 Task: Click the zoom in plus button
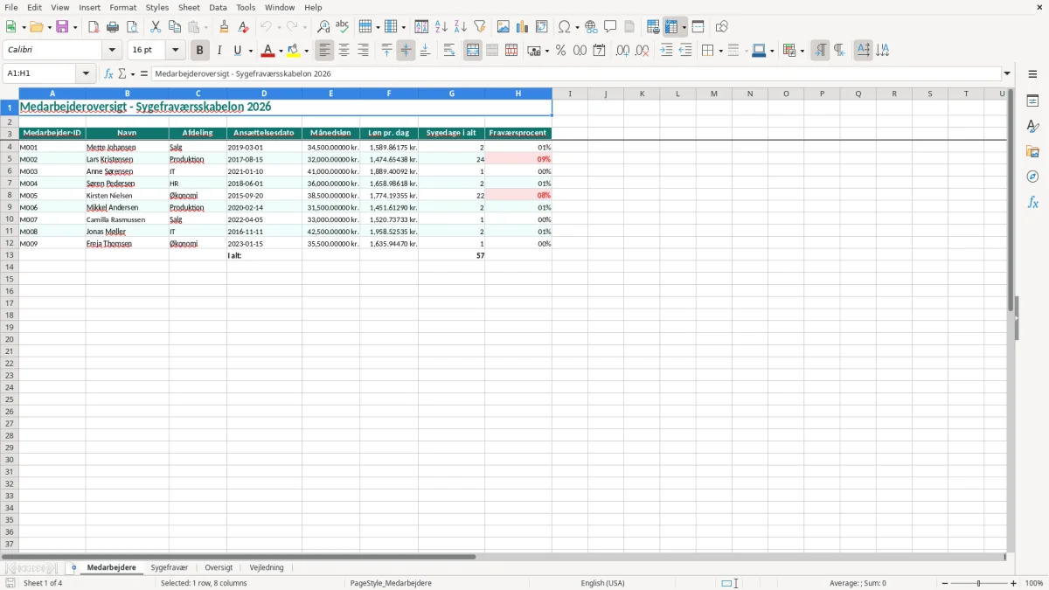1014,583
